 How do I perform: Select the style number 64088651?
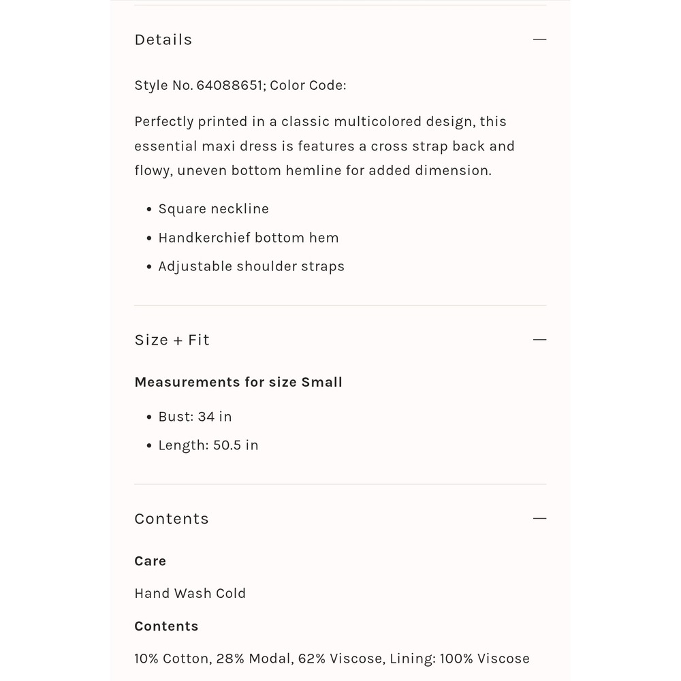pos(229,85)
